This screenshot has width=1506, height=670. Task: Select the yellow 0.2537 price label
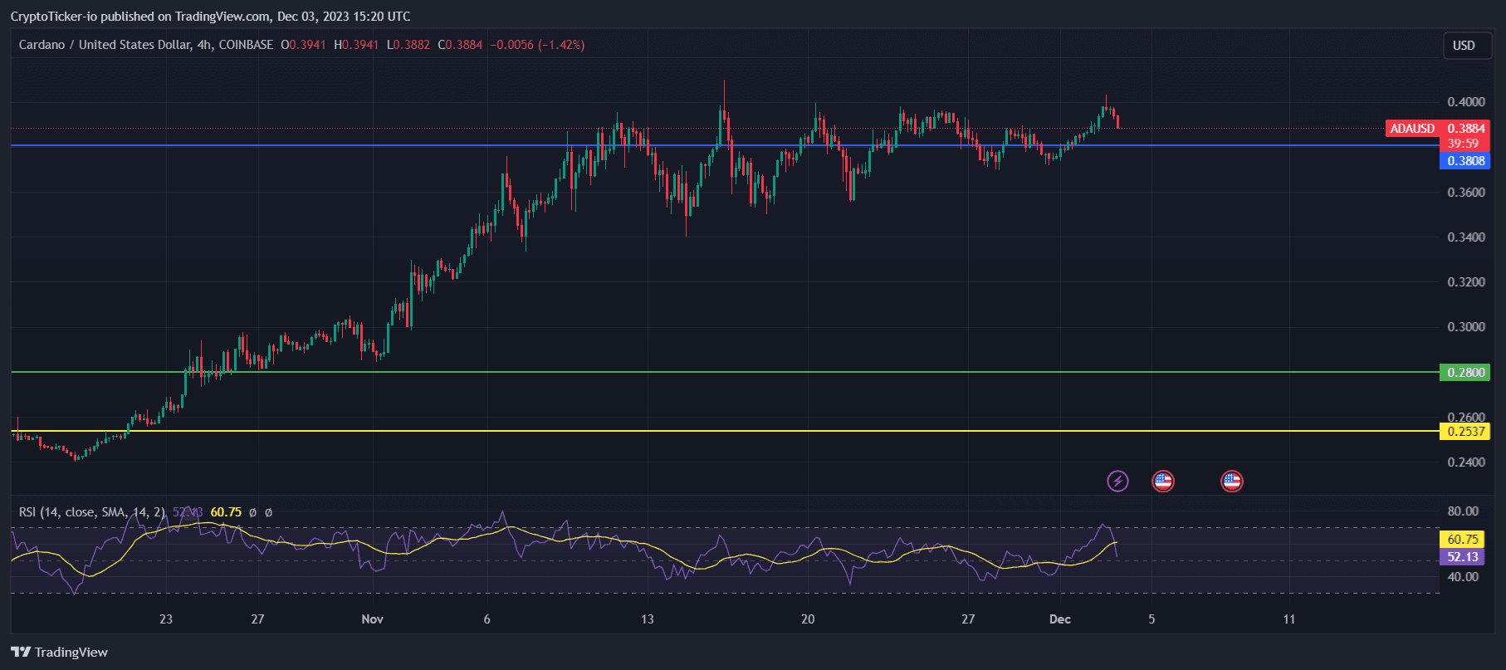point(1464,431)
